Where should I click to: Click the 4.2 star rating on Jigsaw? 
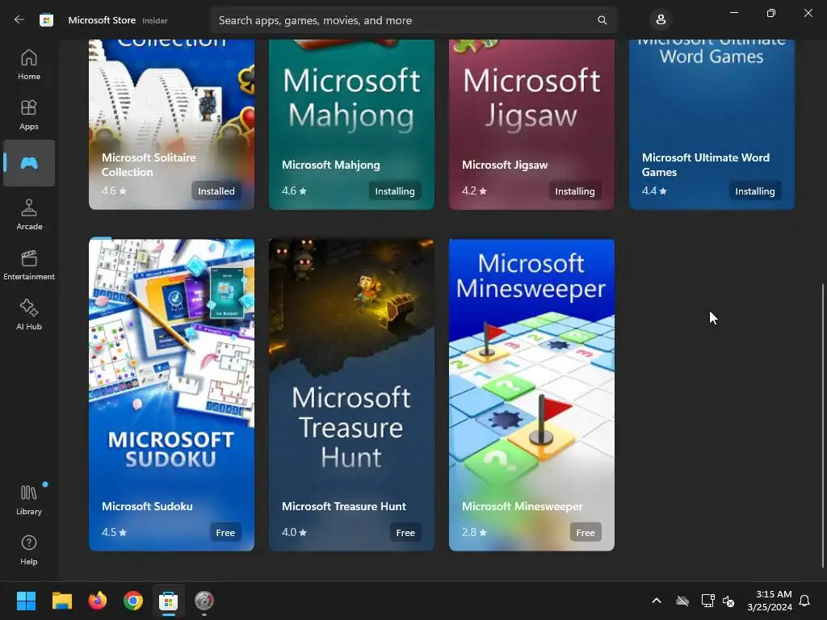(x=474, y=191)
